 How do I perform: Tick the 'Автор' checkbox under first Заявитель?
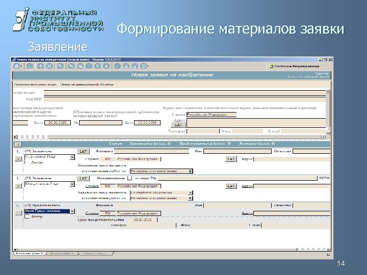[27, 162]
